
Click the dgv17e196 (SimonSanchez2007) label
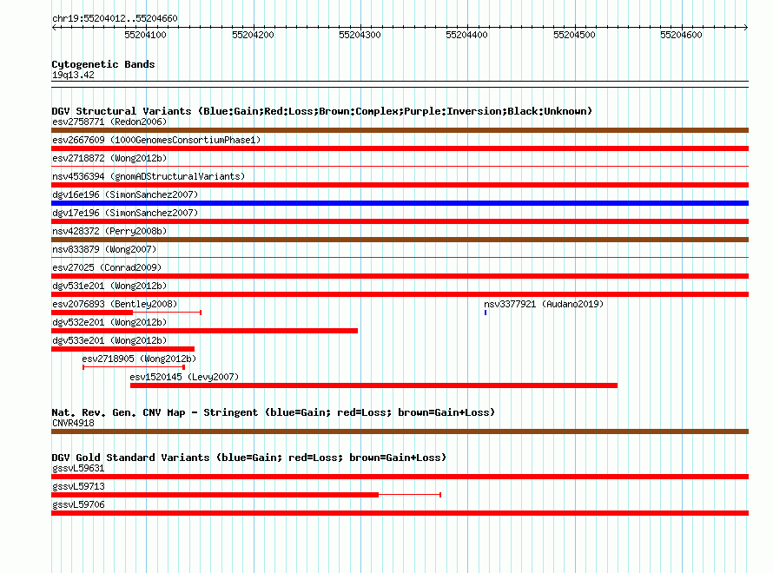[x=125, y=213]
